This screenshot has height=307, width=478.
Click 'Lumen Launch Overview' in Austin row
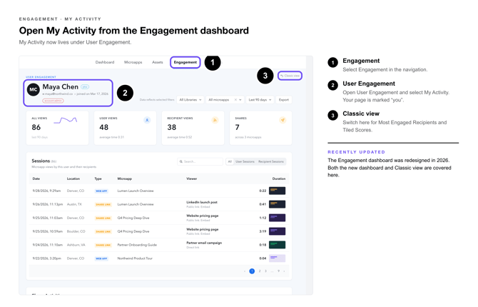pos(136,204)
